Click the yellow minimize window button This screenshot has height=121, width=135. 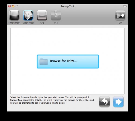click(13, 6)
